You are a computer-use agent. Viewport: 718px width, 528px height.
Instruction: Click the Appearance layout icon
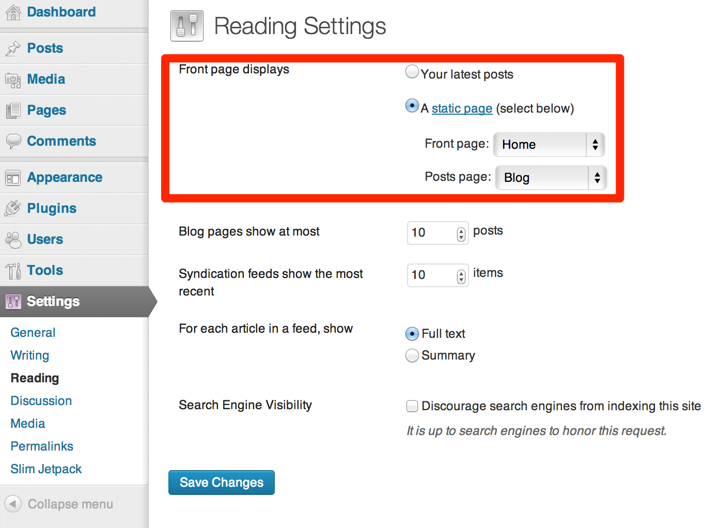pos(13,178)
